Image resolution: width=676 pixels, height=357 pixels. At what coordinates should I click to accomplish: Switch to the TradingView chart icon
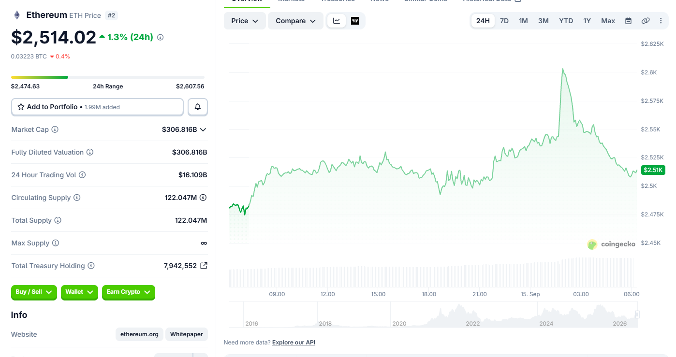click(x=355, y=21)
